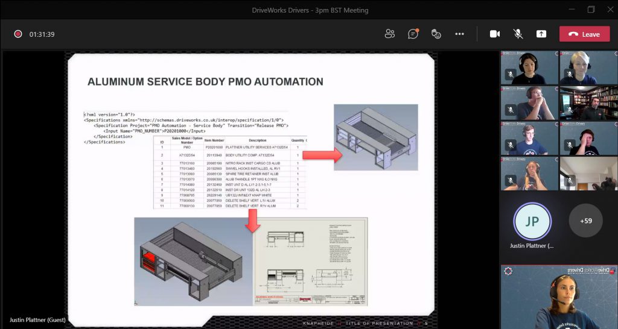
Task: Click the slide title Aluminum Service Body PMO Automation
Action: [205, 81]
